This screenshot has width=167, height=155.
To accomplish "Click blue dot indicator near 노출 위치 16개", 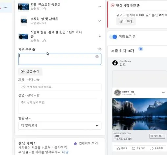I will 141,49.
